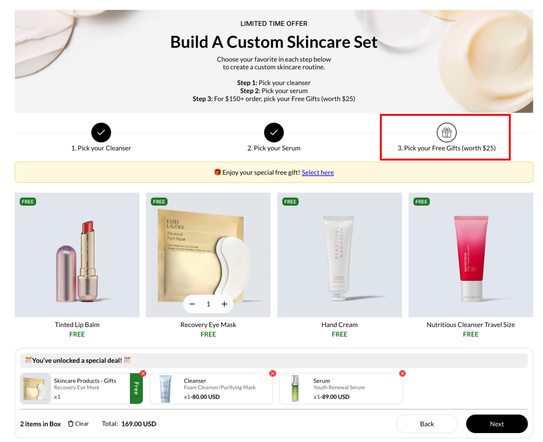Remove the Recovery Eye Mask gift from box
This screenshot has height=442, width=543.
(143, 374)
